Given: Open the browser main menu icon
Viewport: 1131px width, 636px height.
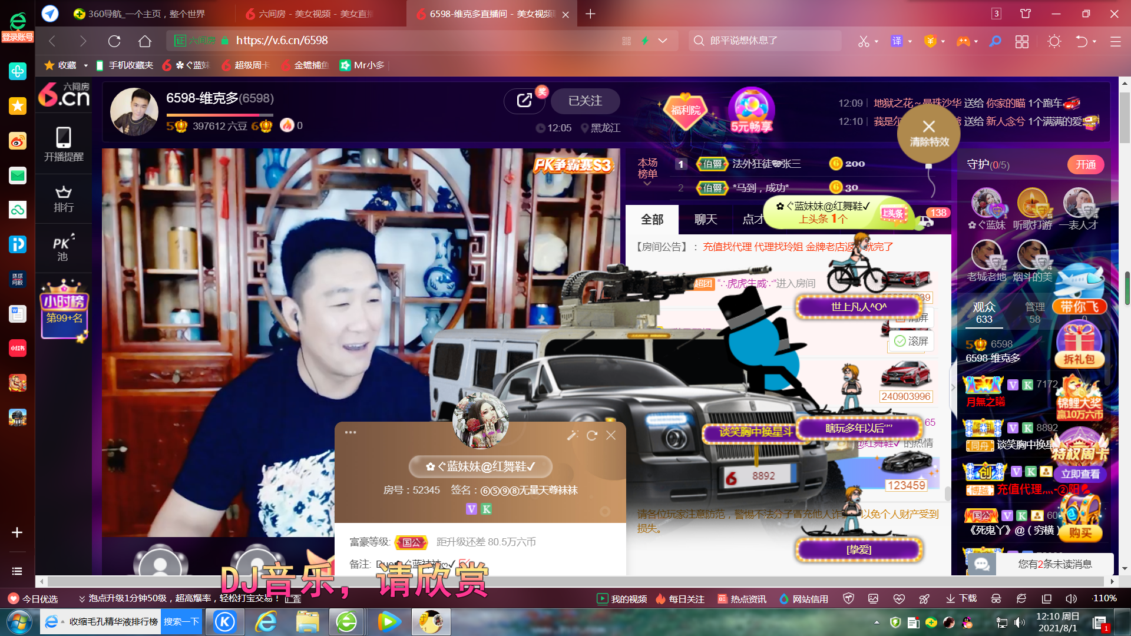Looking at the screenshot, I should tap(1115, 41).
